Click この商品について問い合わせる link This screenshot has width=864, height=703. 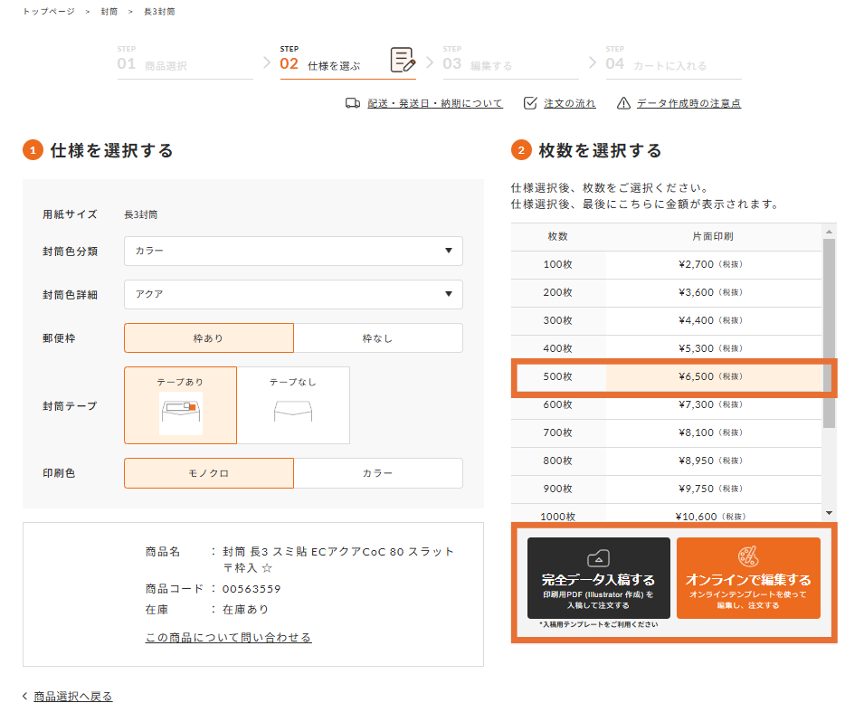[228, 638]
